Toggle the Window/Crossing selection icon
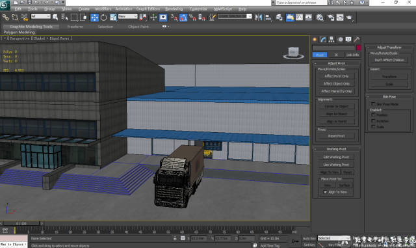Screen dimensions: 416x248 coord(83,18)
